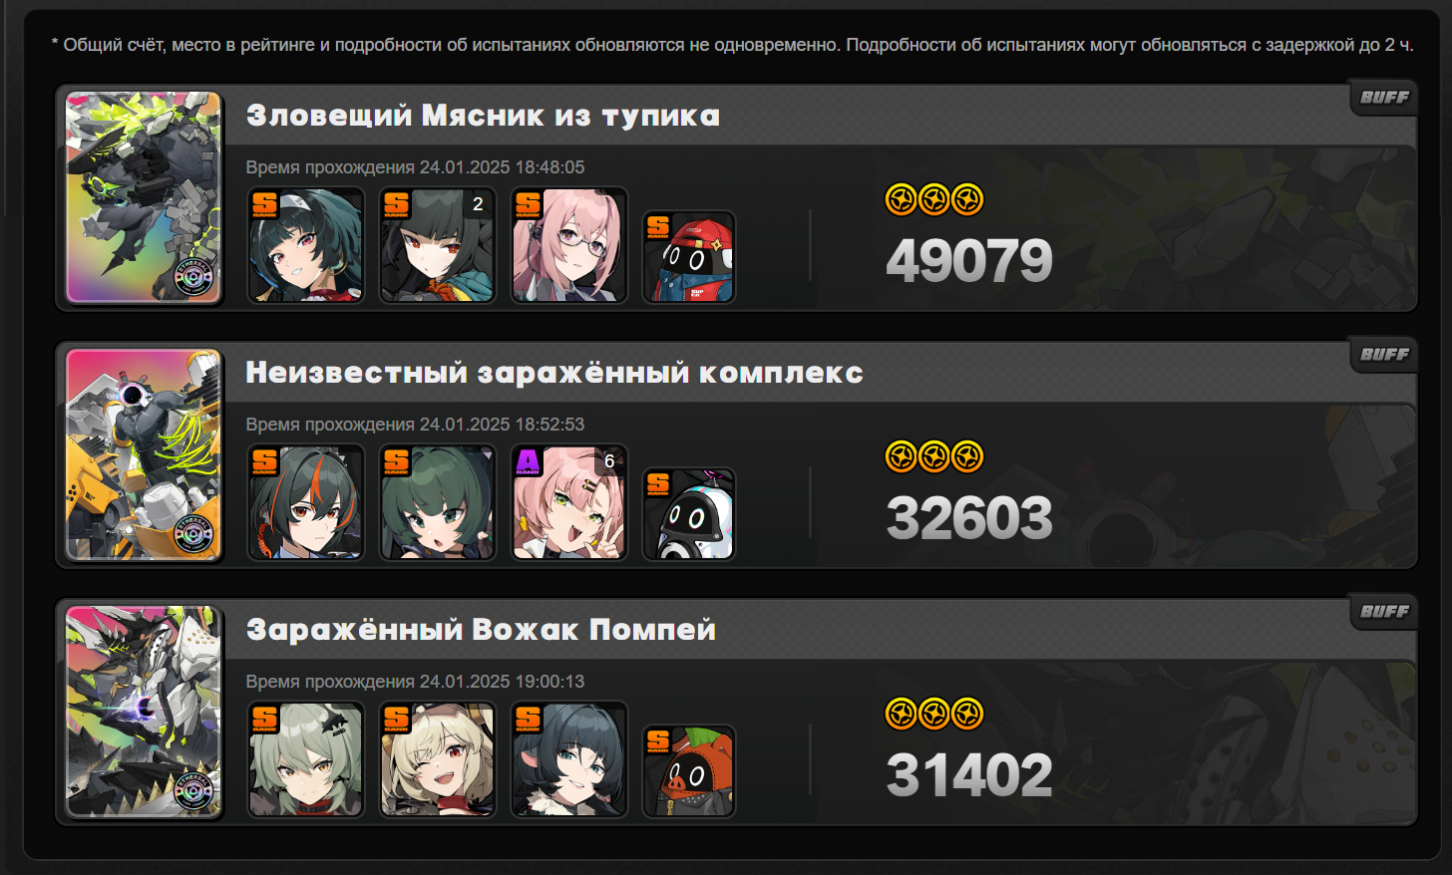Click the completion time 24.01.2025 18:48:05

click(x=502, y=167)
